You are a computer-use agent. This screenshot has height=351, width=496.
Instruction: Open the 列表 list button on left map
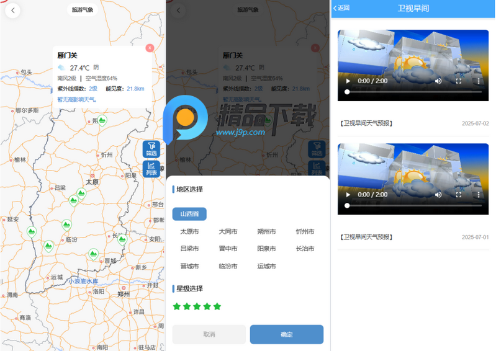pyautogui.click(x=151, y=169)
